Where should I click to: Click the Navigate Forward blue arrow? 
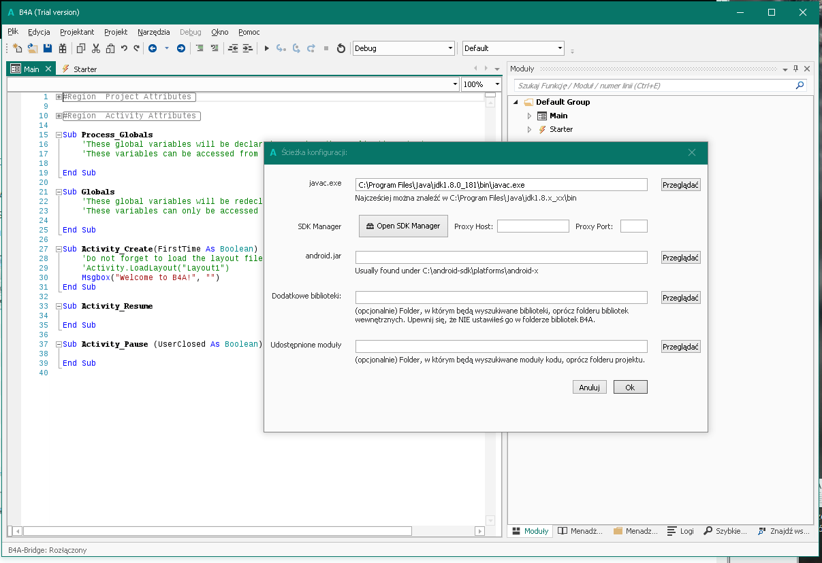coord(181,48)
